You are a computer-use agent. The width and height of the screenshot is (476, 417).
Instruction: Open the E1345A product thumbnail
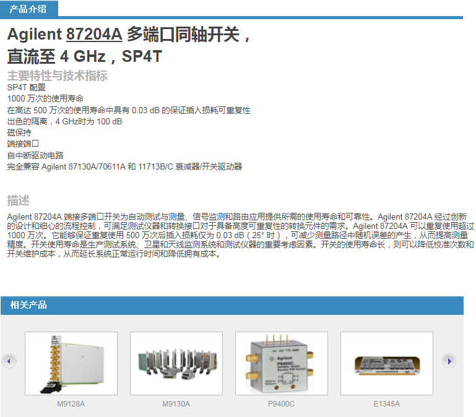(387, 363)
